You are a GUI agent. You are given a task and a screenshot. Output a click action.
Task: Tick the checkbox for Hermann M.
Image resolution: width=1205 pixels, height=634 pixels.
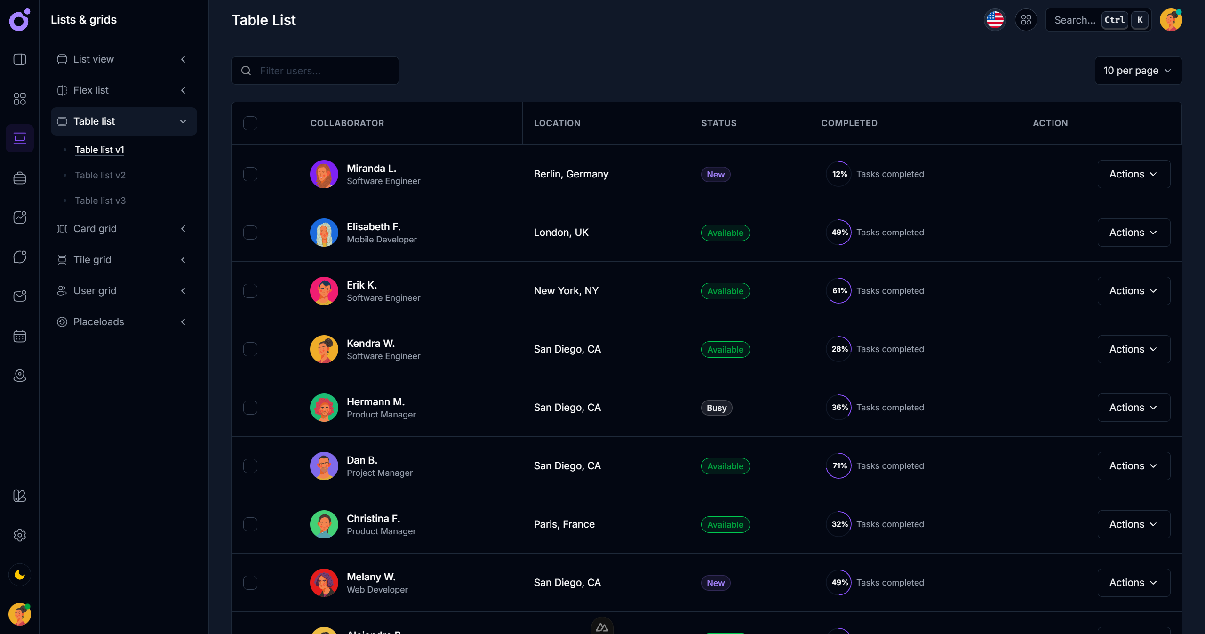tap(250, 408)
